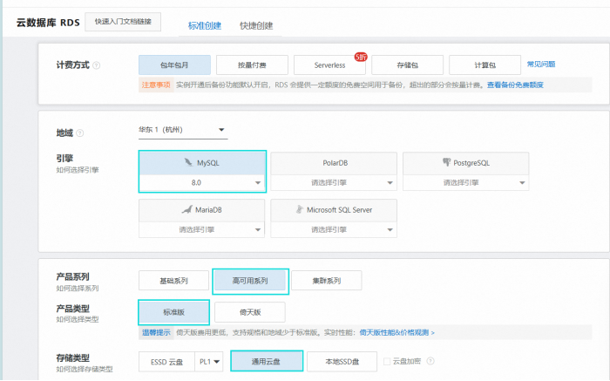Click the 如何选择存储类型 help link
Image resolution: width=610 pixels, height=381 pixels.
[x=85, y=369]
